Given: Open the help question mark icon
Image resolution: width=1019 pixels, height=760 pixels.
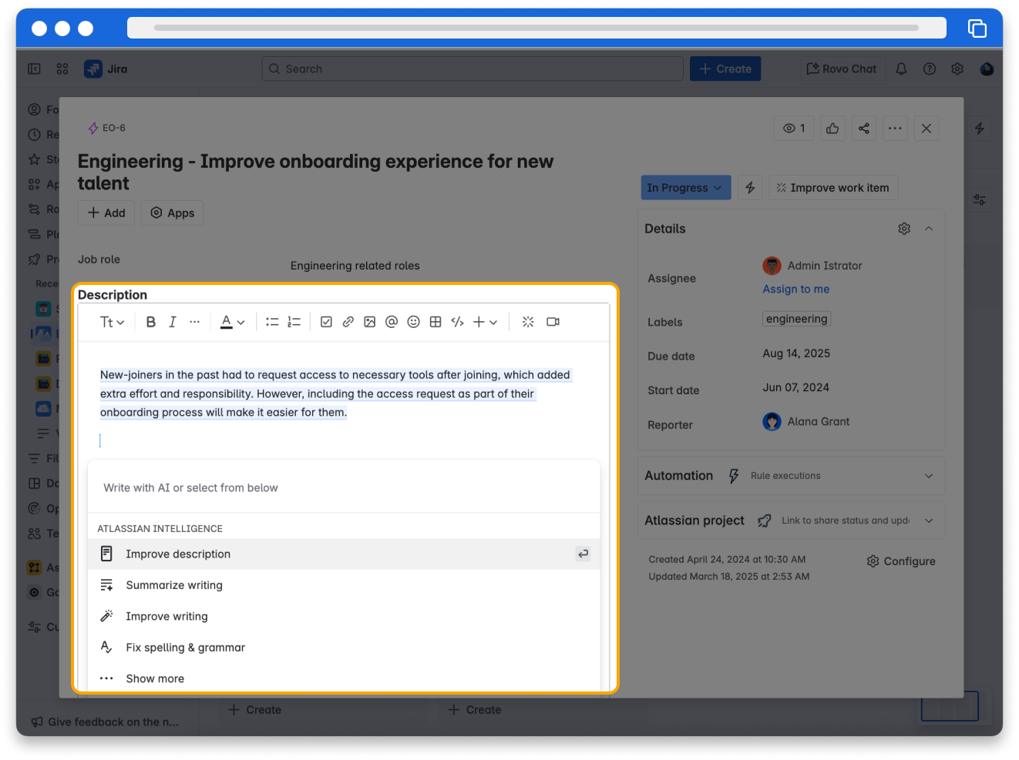Looking at the screenshot, I should (930, 69).
